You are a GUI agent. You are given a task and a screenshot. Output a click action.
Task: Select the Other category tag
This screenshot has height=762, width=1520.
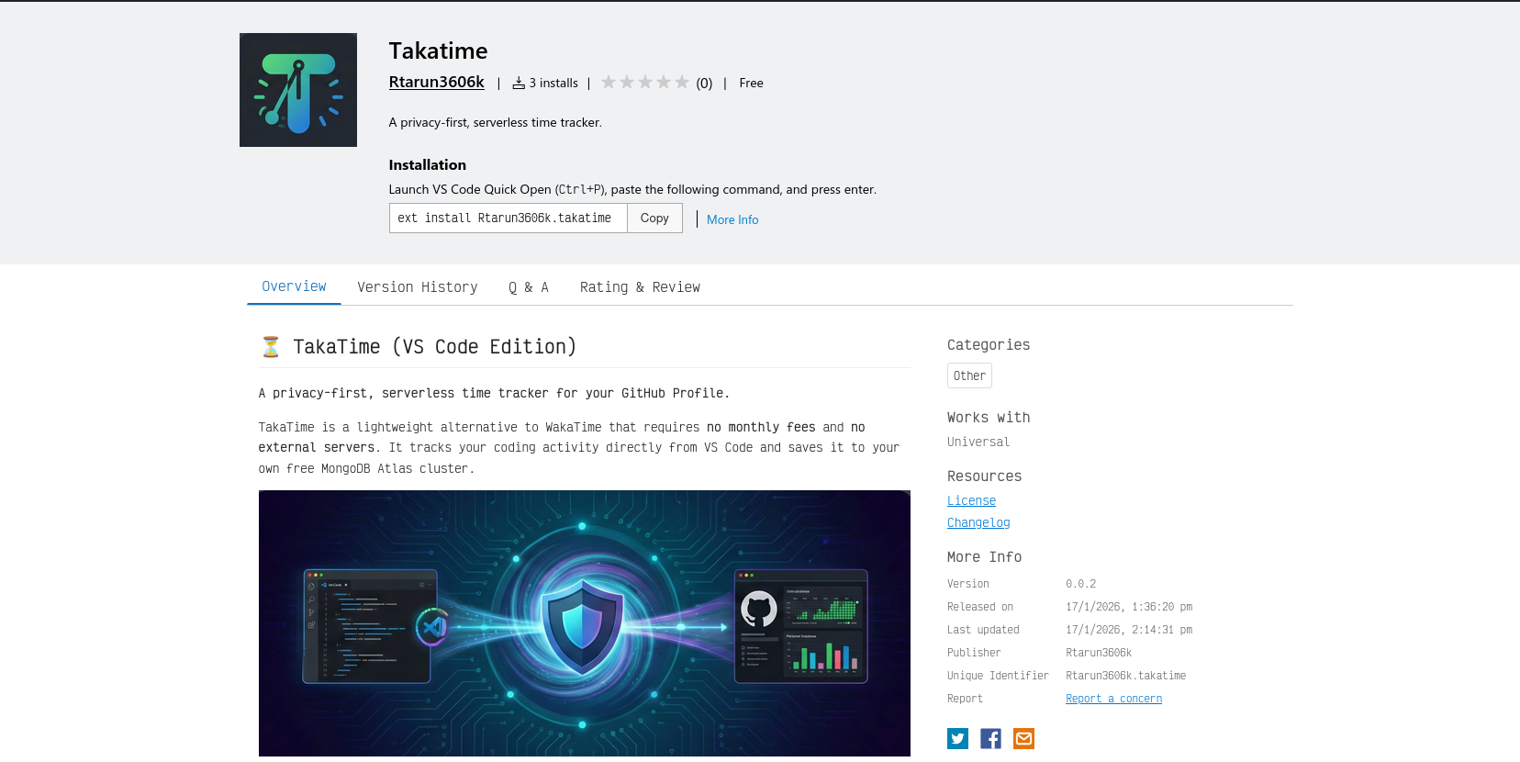click(x=969, y=375)
